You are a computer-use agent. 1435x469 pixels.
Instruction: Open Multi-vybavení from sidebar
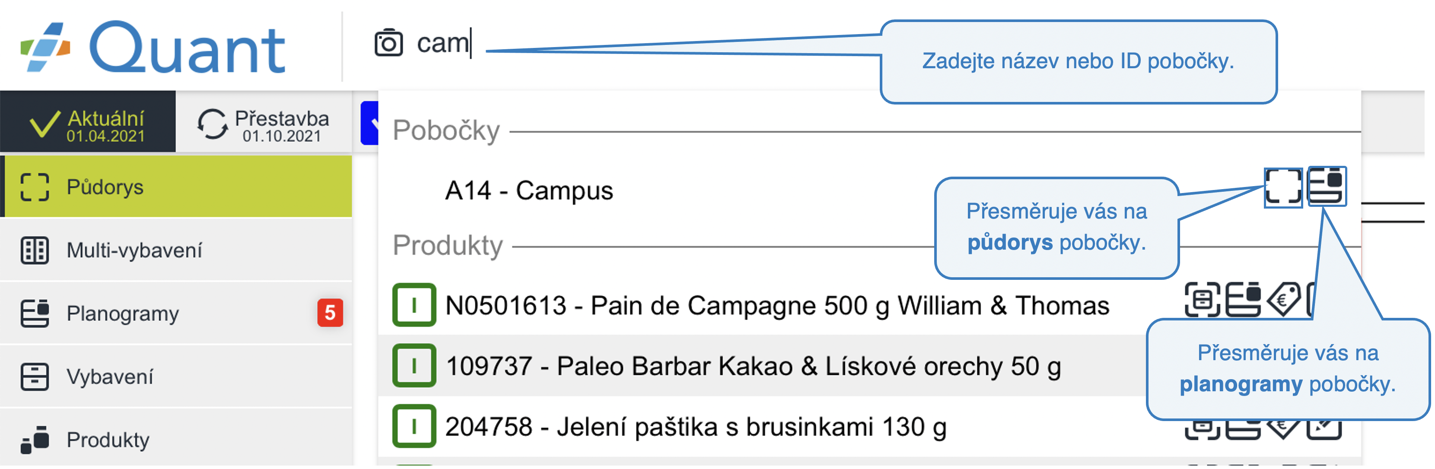[176, 250]
